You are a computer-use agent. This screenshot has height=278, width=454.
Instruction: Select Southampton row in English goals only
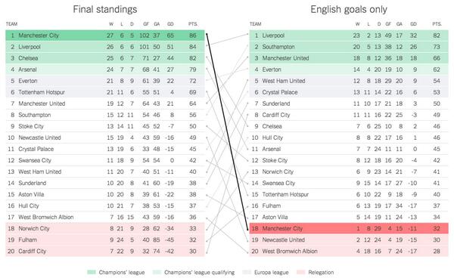click(x=349, y=47)
